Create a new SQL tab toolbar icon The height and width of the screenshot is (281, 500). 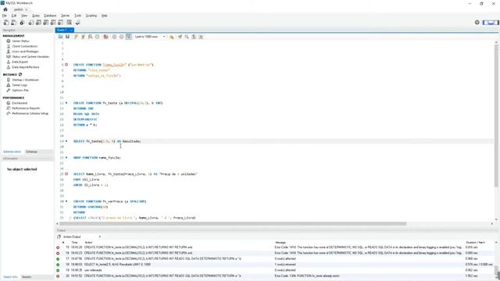pos(6,23)
